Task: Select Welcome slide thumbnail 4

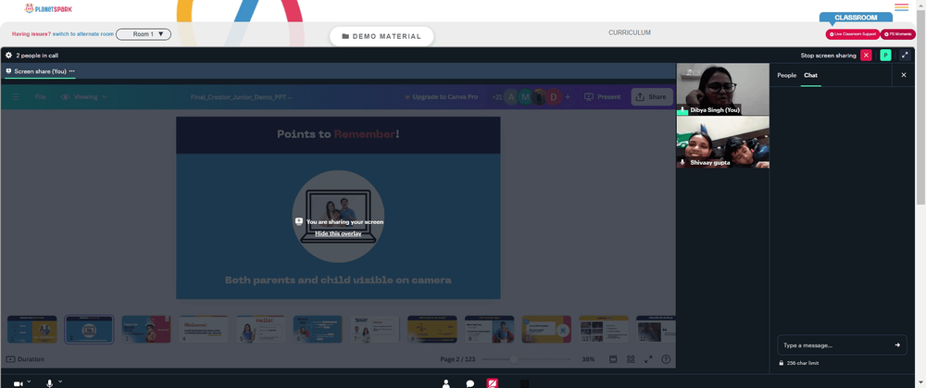Action: click(x=203, y=329)
